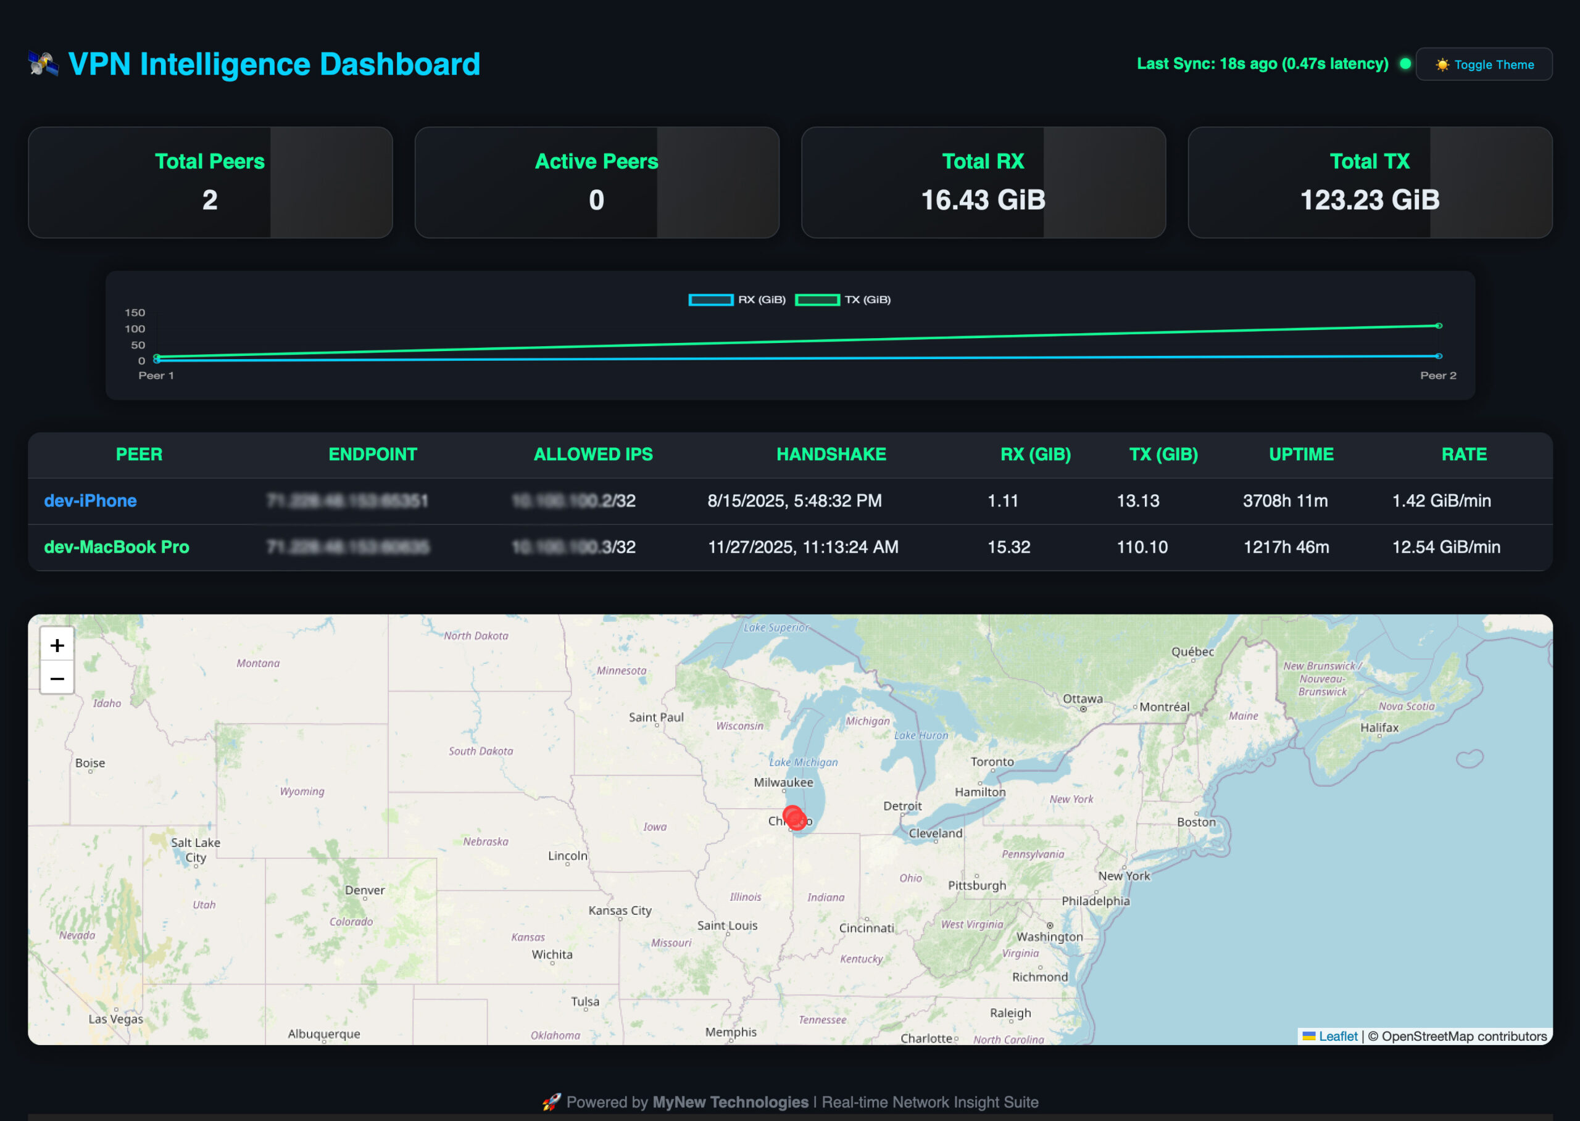This screenshot has width=1580, height=1121.
Task: Click the rocket icon in footer
Action: [551, 1102]
